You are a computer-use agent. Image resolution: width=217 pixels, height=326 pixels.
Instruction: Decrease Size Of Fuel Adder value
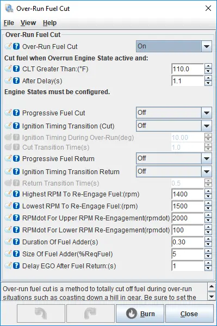208,256
